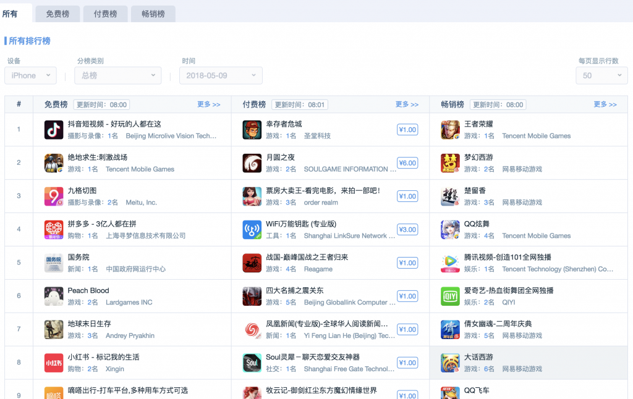Viewport: 633px width, 399px height.
Task: Switch to the 免费榜 tab
Action: click(57, 14)
